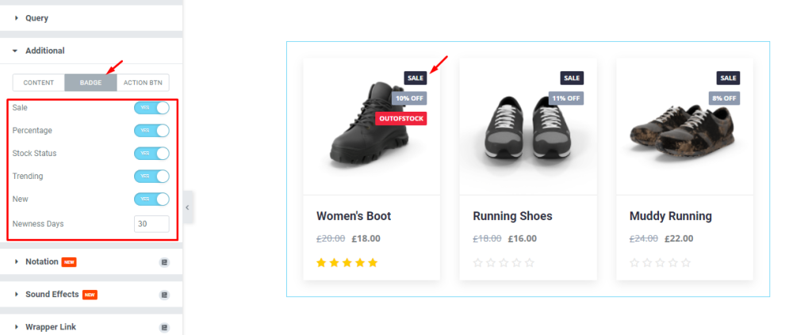Image resolution: width=812 pixels, height=335 pixels.
Task: Switch off the Trending badge toggle
Action: tap(151, 176)
